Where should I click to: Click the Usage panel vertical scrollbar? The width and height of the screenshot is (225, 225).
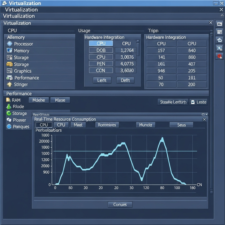coord(138,48)
